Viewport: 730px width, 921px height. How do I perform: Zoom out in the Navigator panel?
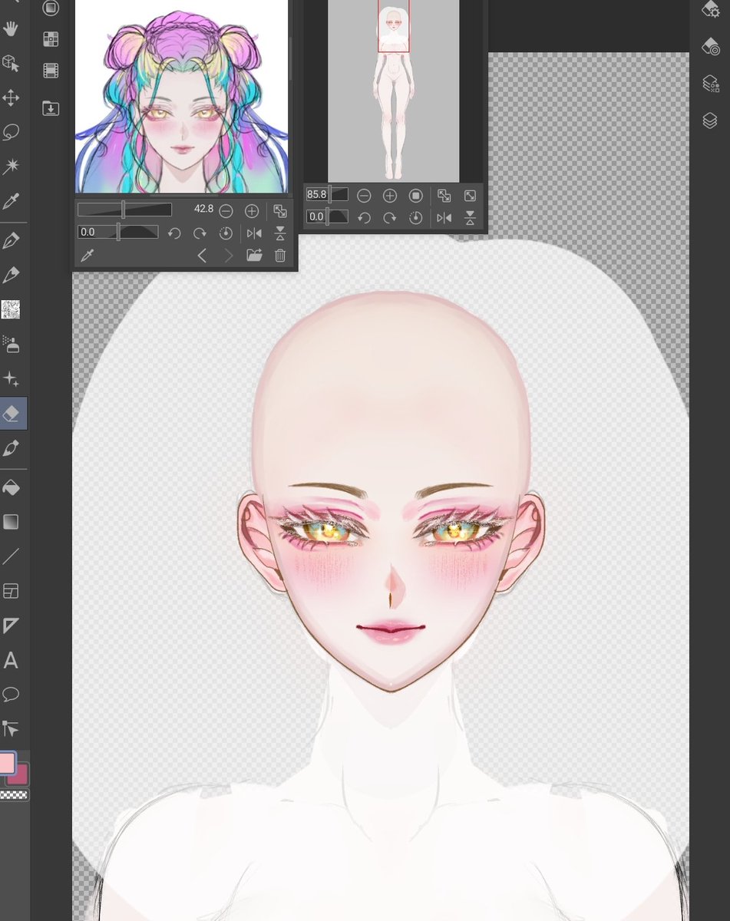click(364, 196)
